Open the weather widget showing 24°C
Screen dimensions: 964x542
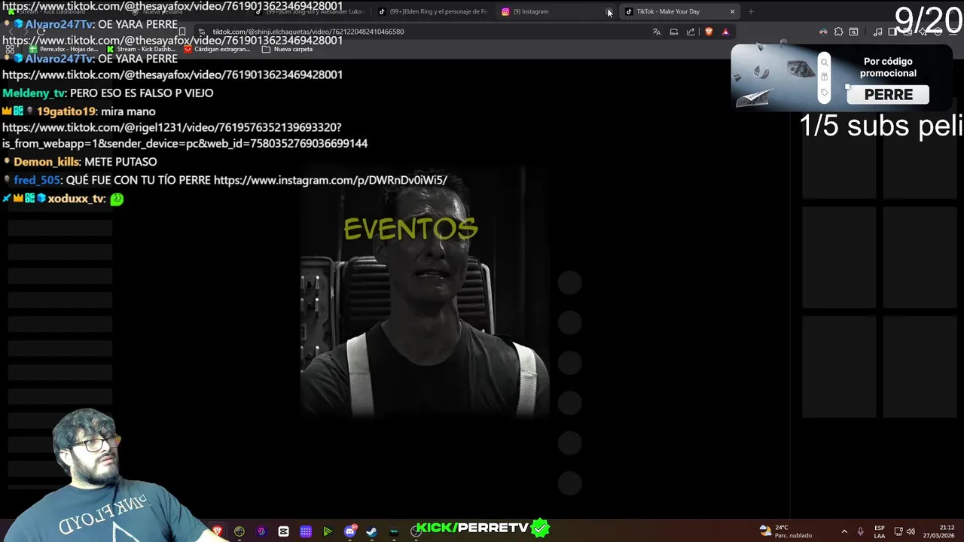(x=786, y=531)
